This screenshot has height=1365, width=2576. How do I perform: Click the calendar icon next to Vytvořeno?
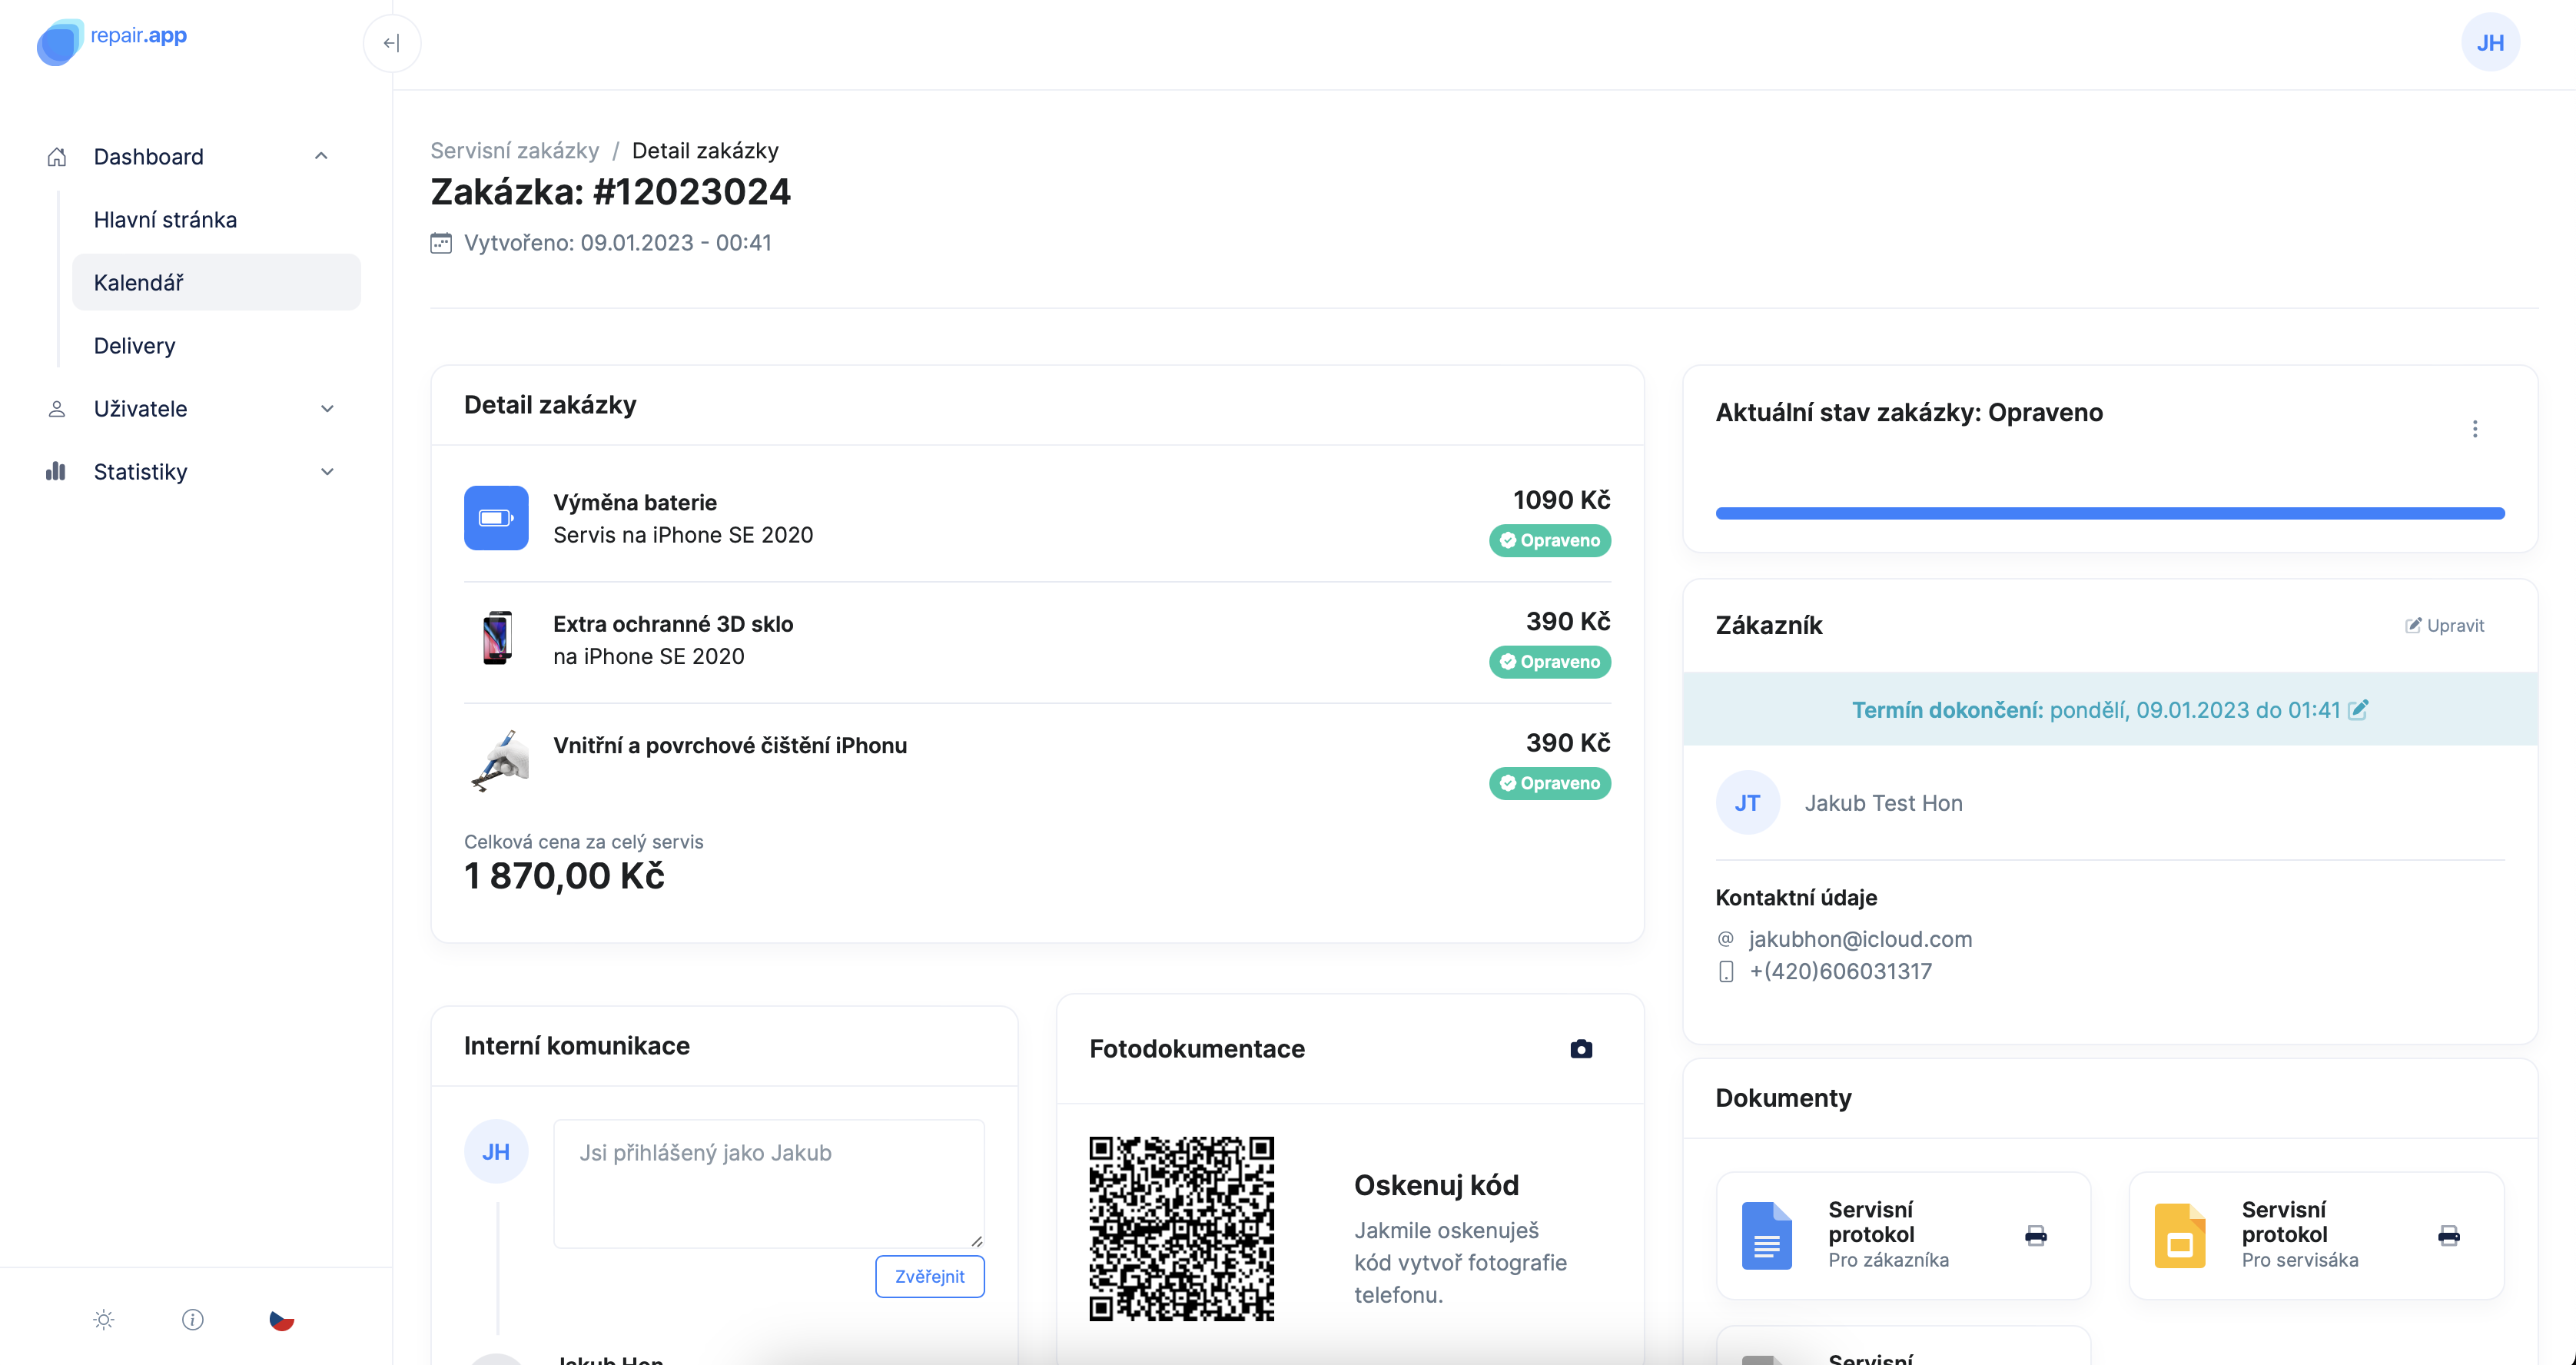tap(441, 243)
